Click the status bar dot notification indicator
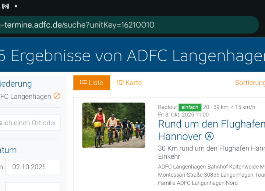This screenshot has width=265, height=191. click(16, 6)
